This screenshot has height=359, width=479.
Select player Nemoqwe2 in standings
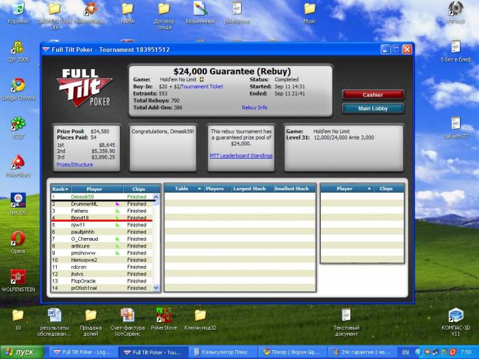click(102, 260)
